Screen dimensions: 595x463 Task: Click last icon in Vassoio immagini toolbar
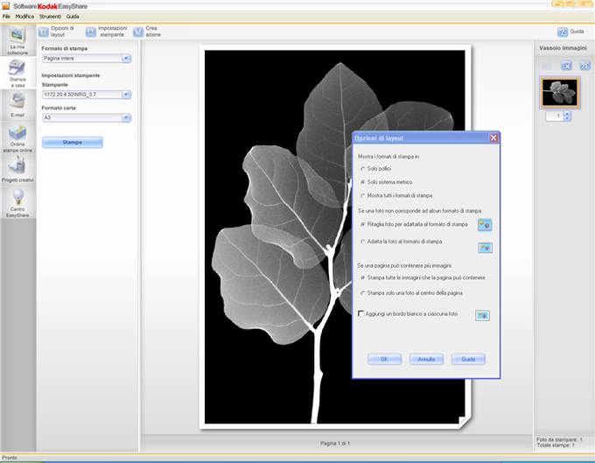click(584, 66)
